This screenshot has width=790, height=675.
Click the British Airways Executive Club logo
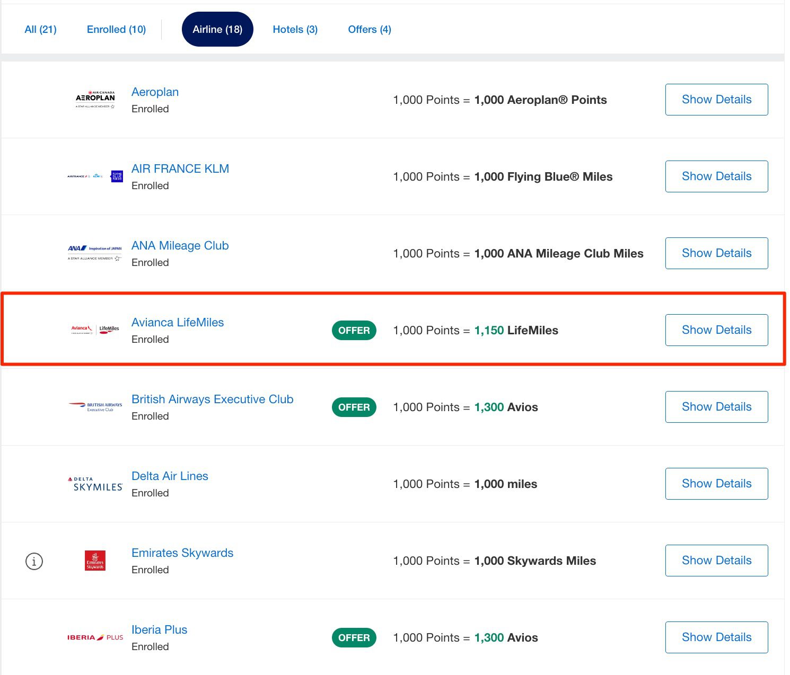95,405
